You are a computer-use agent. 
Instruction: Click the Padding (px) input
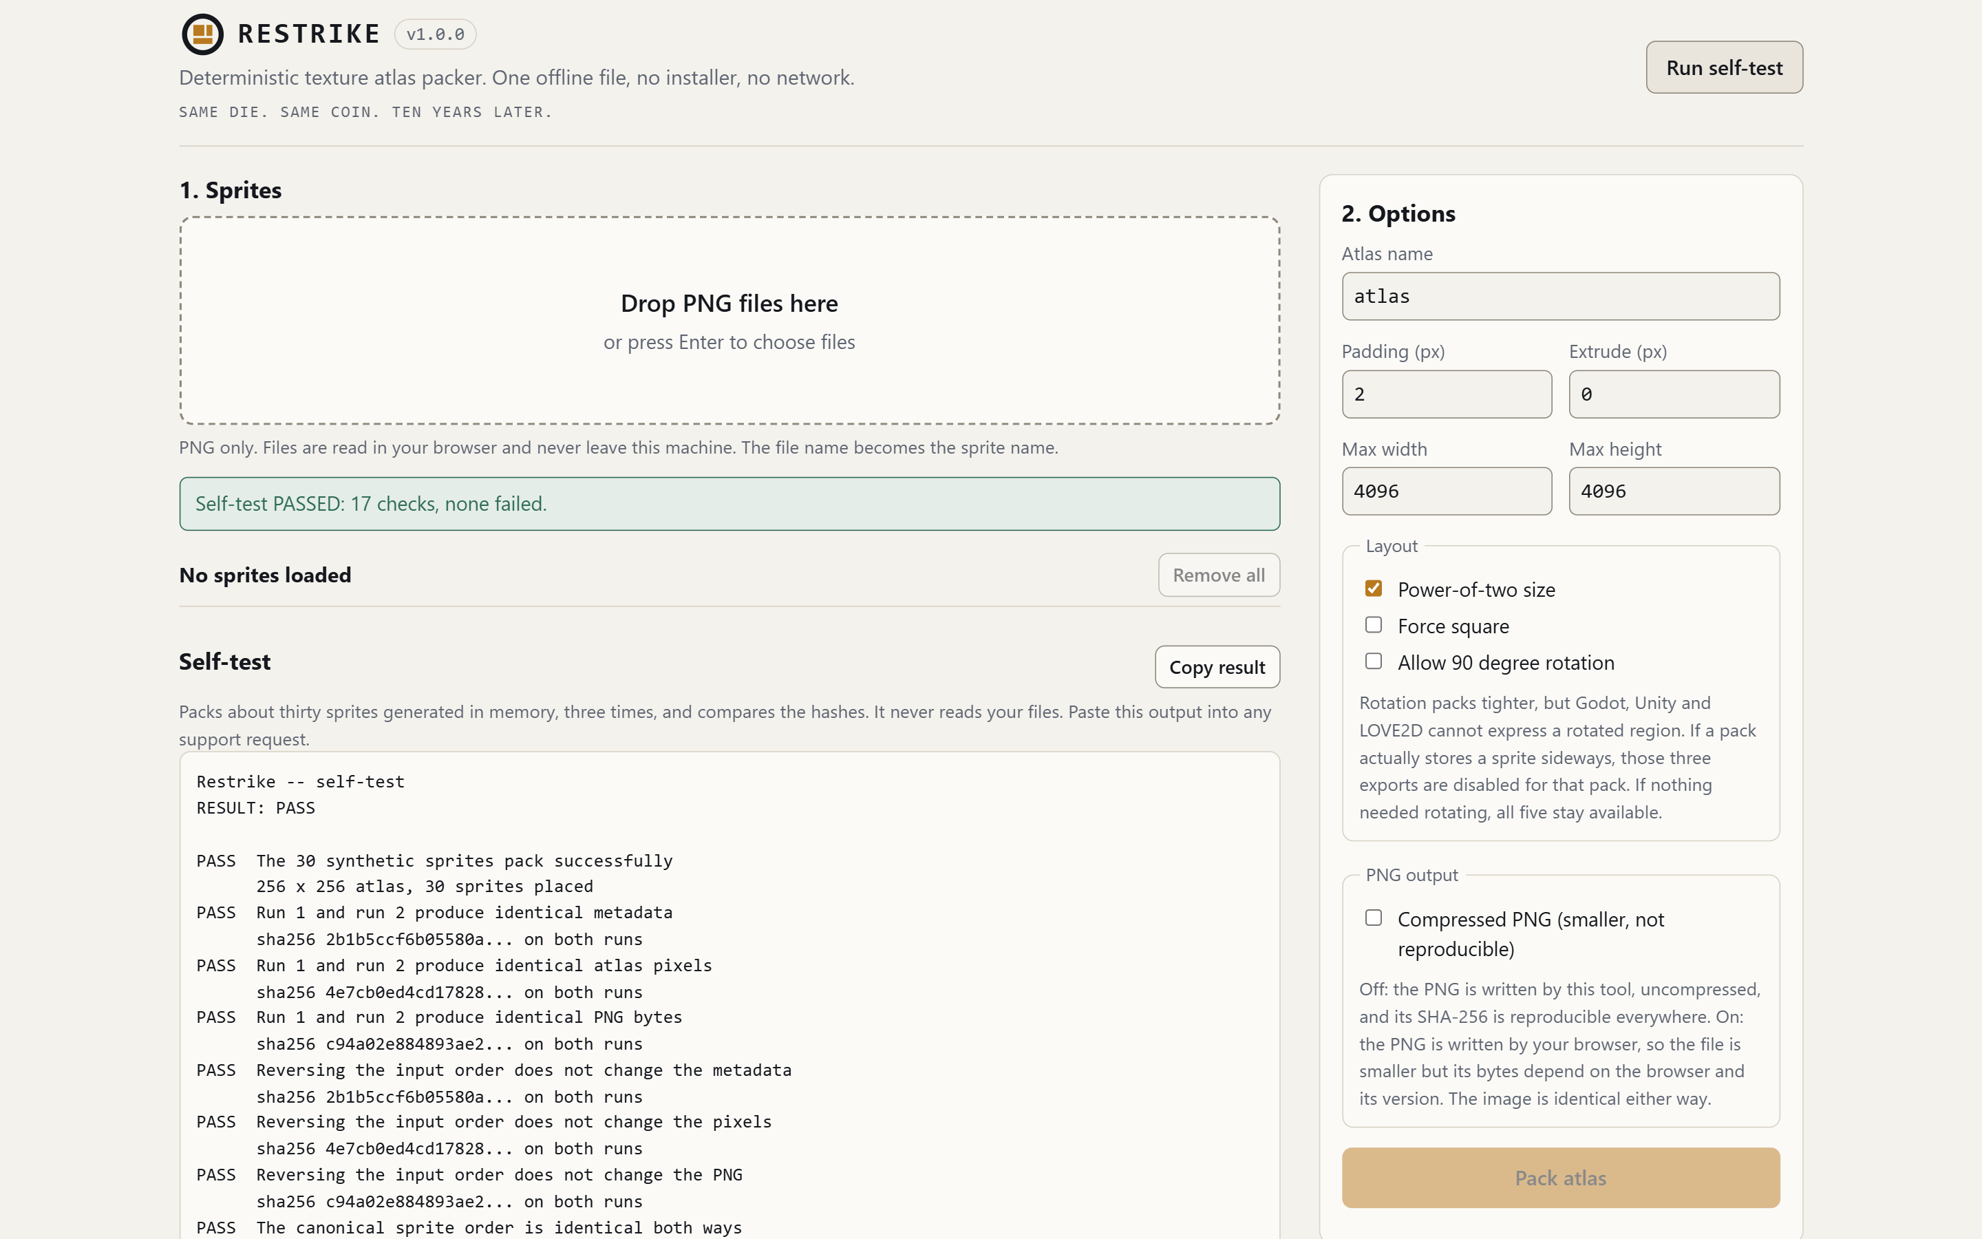pos(1447,394)
